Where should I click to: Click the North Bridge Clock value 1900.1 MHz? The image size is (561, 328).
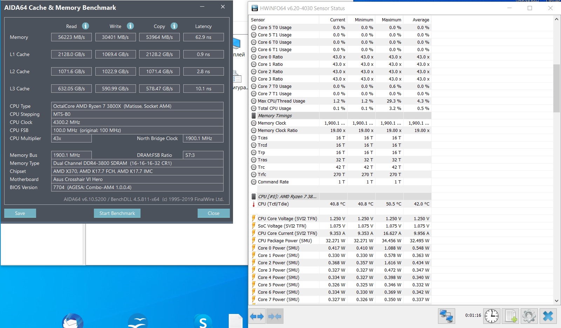pos(203,138)
